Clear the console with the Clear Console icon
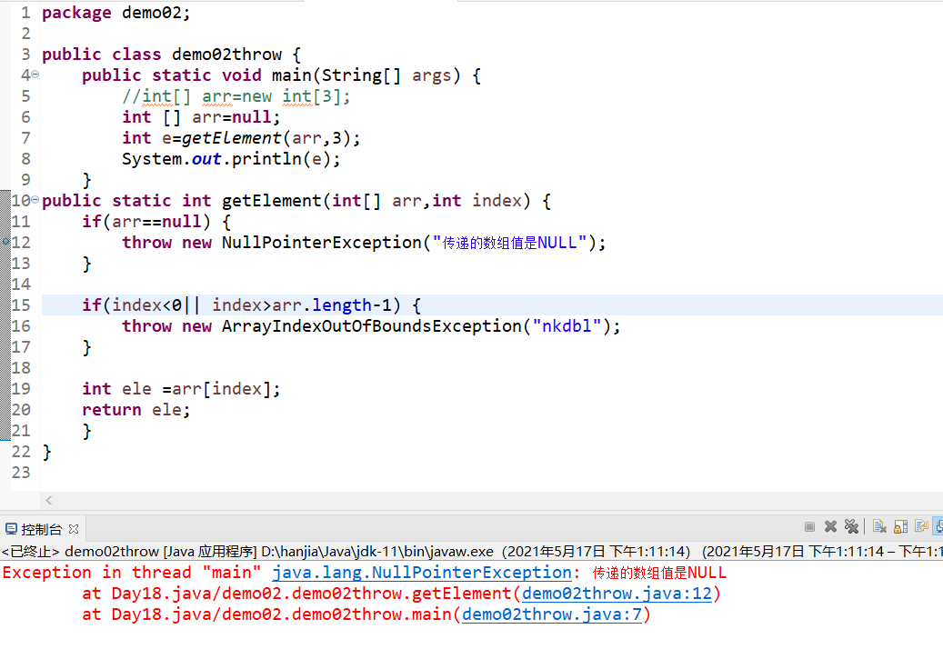 (x=880, y=526)
